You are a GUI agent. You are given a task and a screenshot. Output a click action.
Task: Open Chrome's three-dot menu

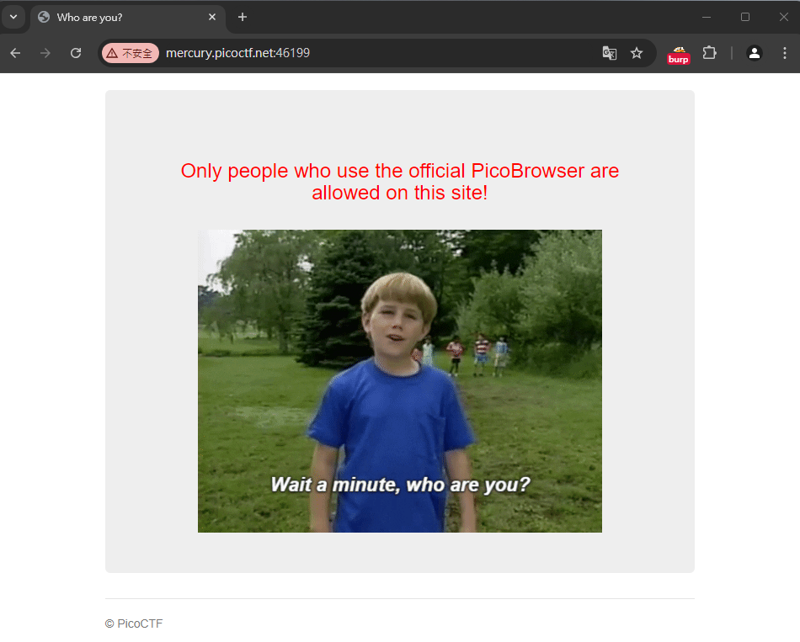(785, 53)
